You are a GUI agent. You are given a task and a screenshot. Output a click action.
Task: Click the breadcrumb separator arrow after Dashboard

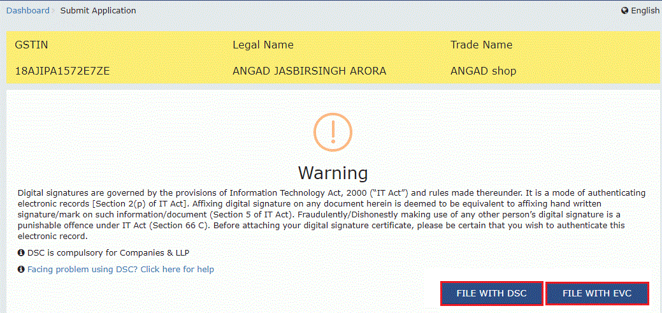(x=55, y=10)
